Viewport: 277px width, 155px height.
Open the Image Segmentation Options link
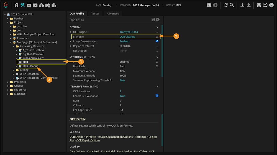tap(115, 137)
